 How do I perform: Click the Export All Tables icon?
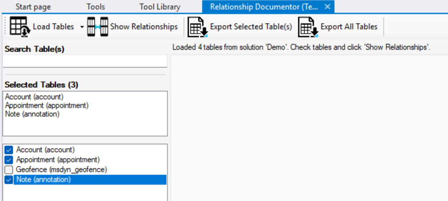pos(308,27)
